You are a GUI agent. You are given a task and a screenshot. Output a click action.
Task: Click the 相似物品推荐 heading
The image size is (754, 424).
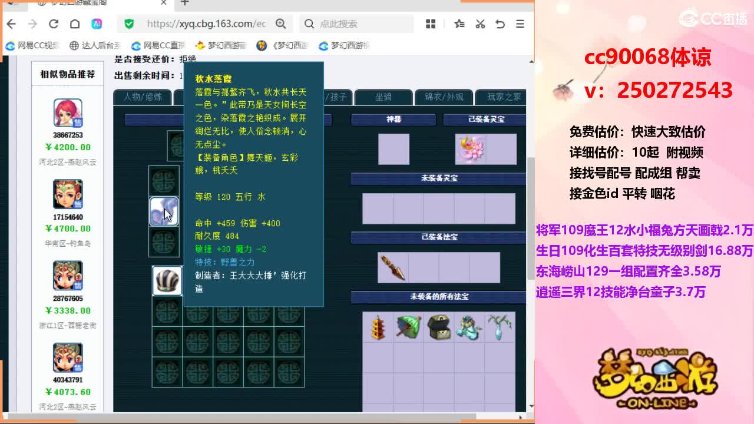coord(67,74)
